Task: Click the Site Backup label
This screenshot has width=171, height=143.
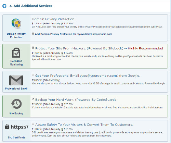Action: click(16, 114)
